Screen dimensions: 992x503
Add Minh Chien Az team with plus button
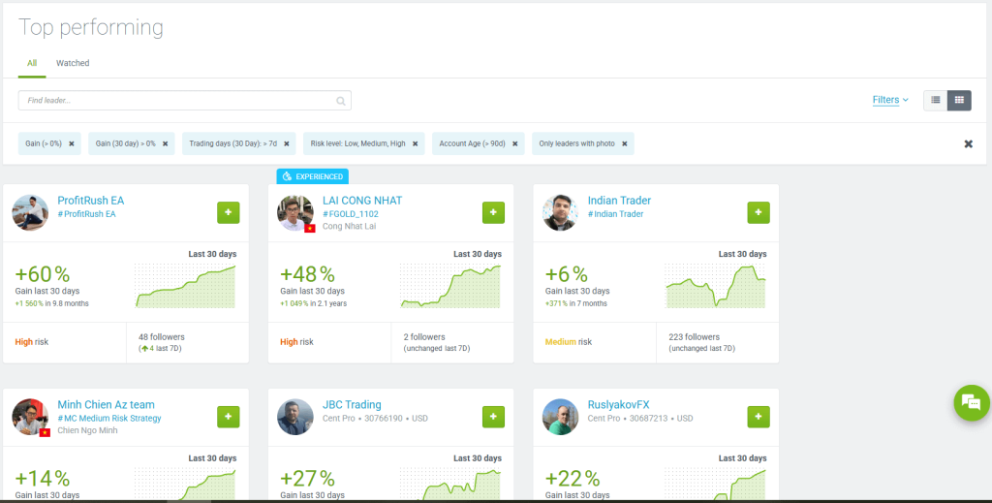[x=228, y=417]
